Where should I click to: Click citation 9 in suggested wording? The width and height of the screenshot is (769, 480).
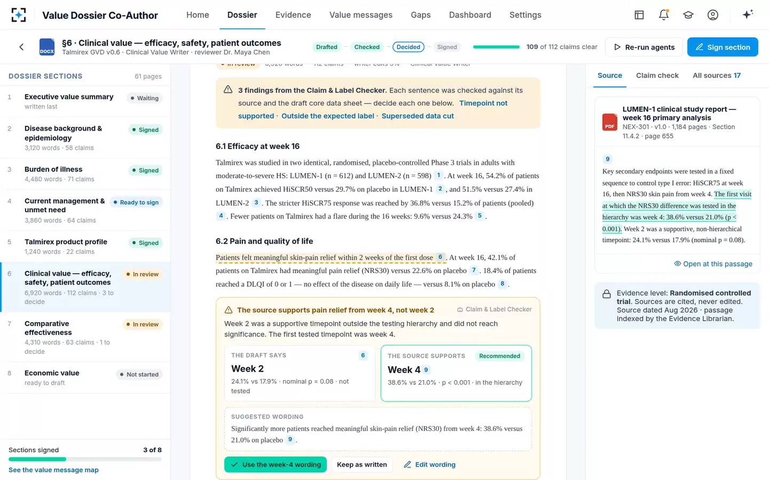pyautogui.click(x=290, y=440)
